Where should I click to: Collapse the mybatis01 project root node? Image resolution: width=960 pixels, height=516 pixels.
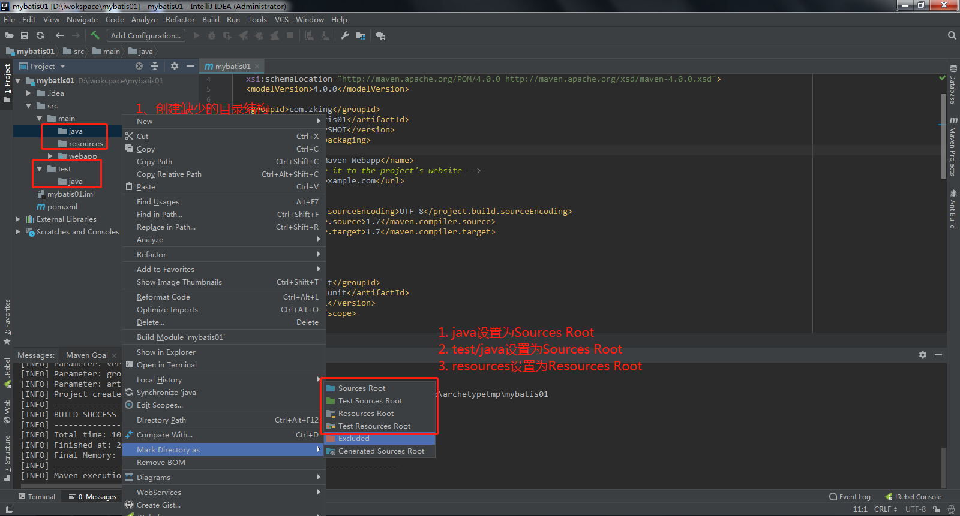[18, 81]
